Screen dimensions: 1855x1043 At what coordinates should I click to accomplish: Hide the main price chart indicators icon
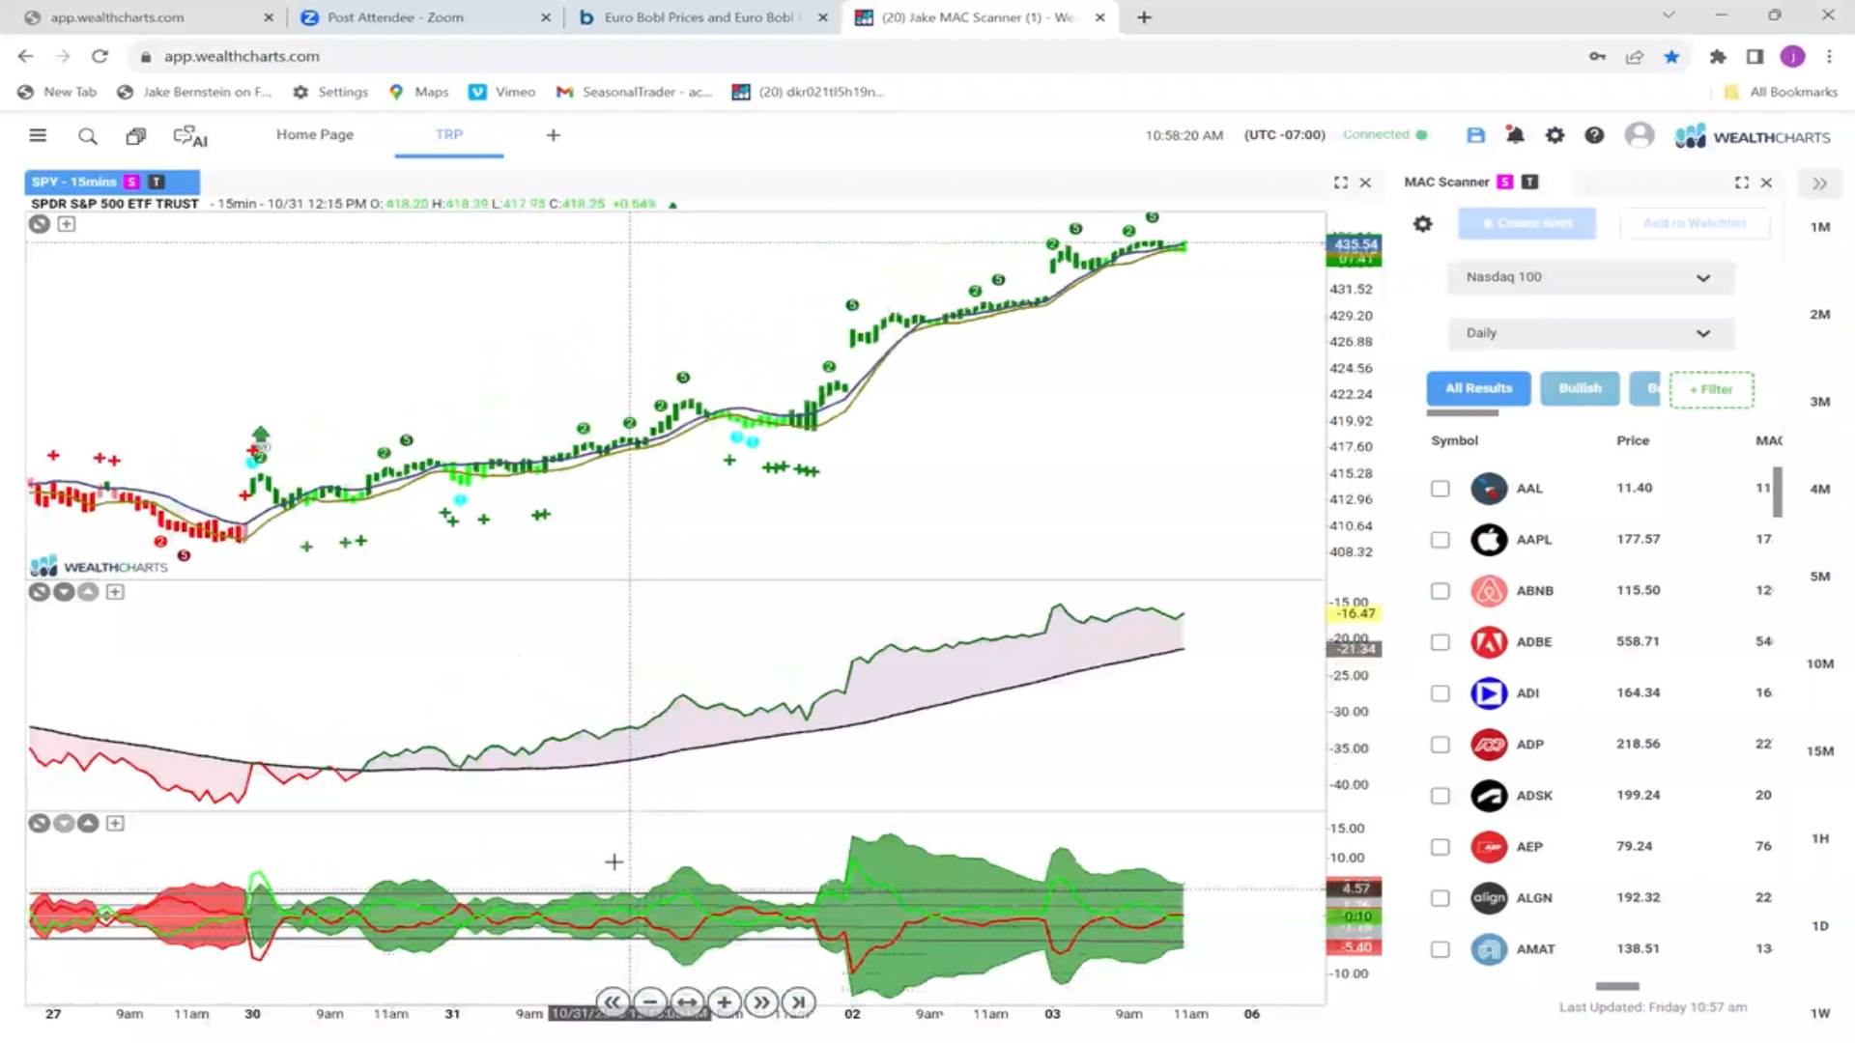pyautogui.click(x=39, y=224)
